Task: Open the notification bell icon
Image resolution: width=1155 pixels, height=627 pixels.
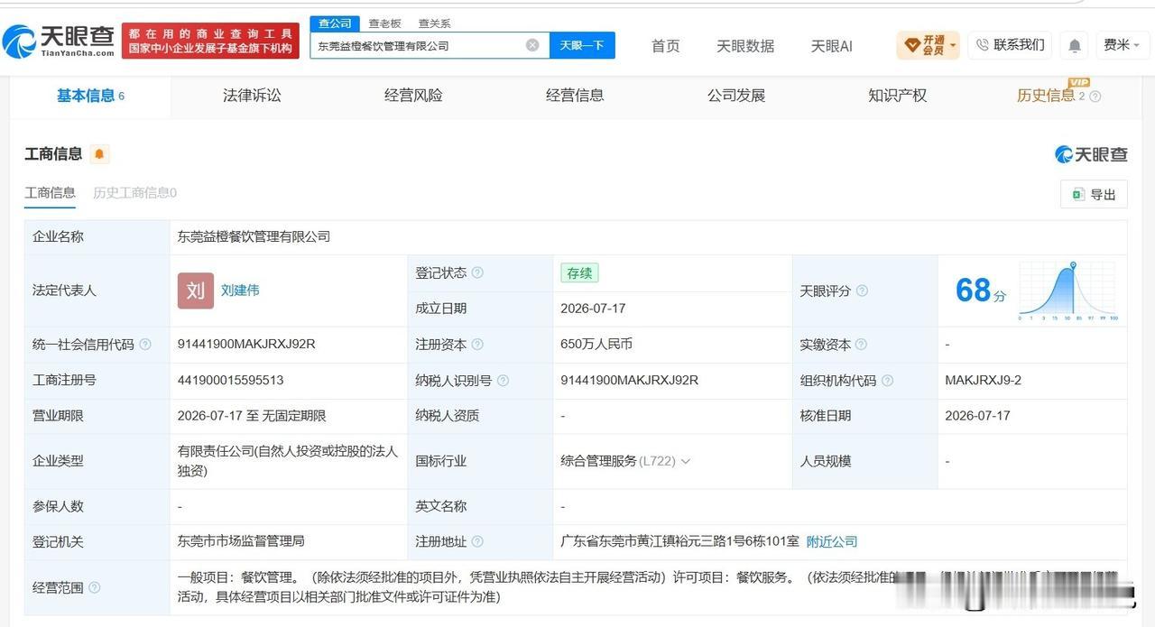Action: (x=1075, y=45)
